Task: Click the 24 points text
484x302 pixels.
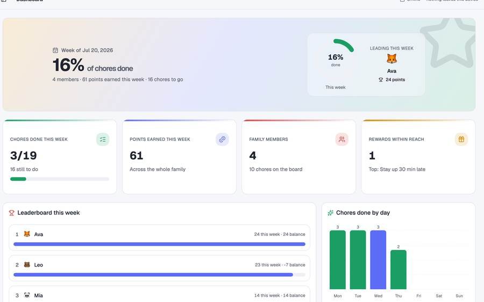Action: (395, 80)
